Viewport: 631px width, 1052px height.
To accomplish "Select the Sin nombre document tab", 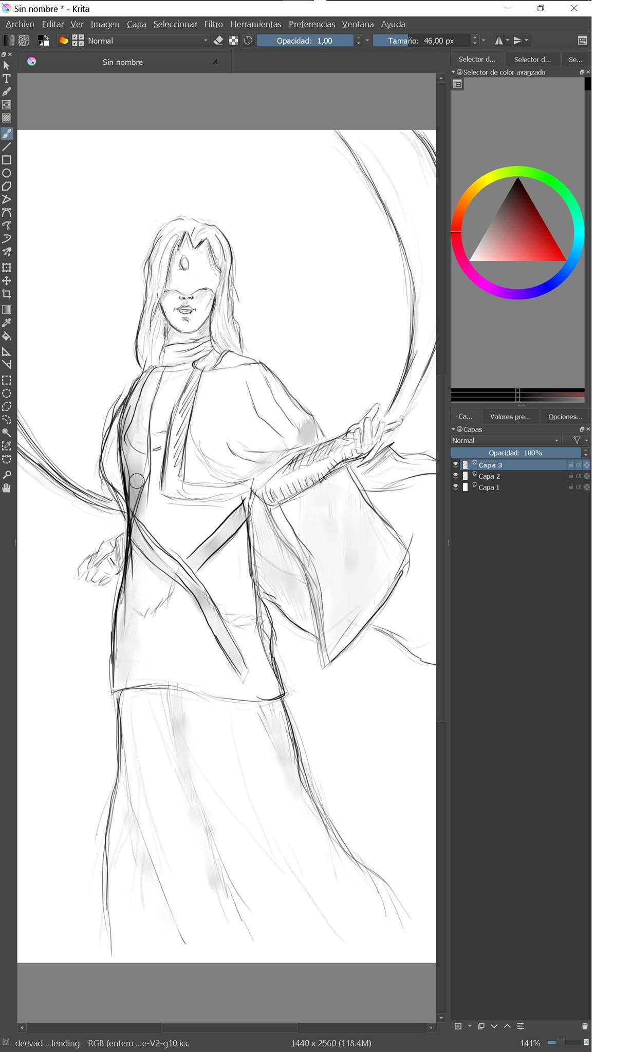I will (123, 62).
